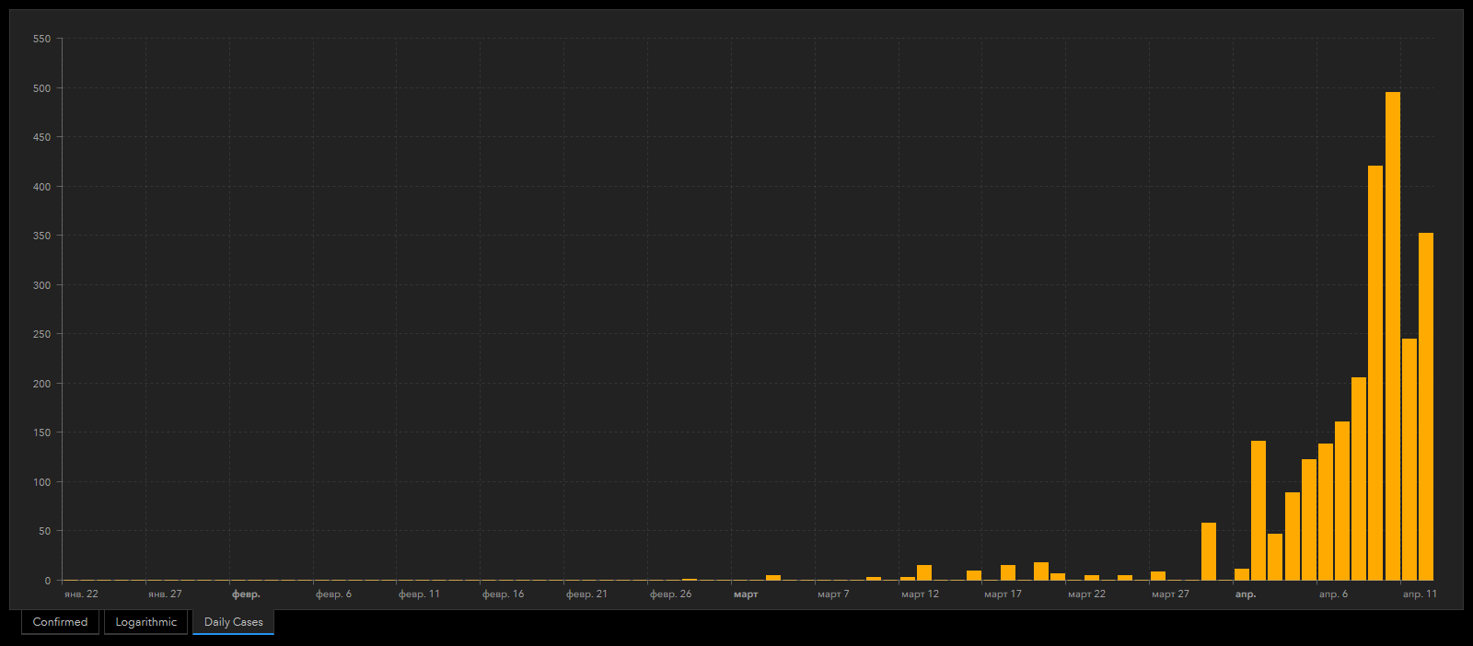Select the early-April bar reaching about 141 cases
1473x646 pixels.
click(1258, 511)
